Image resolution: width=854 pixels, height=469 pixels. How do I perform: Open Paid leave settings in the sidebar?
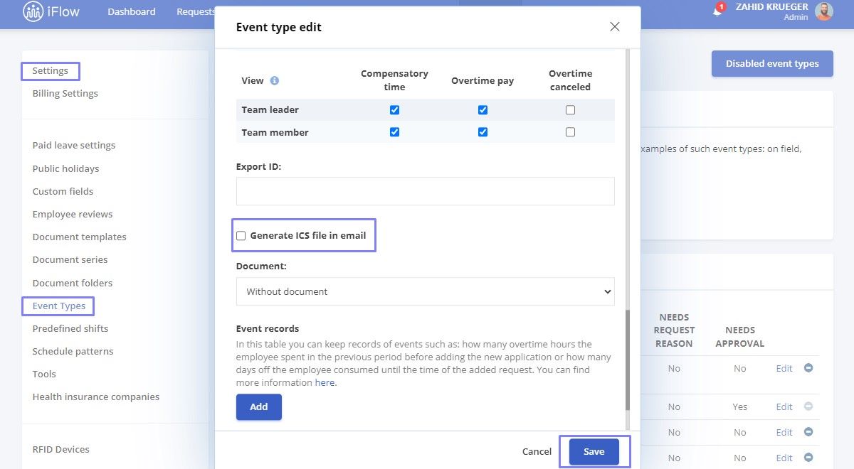[74, 145]
